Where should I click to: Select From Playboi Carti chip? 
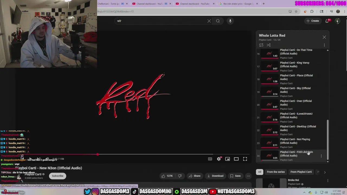click(301, 172)
